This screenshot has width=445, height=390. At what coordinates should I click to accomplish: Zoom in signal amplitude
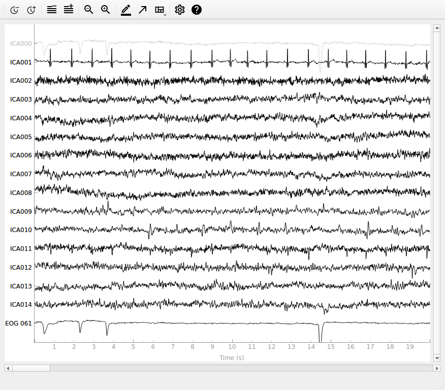click(x=105, y=10)
